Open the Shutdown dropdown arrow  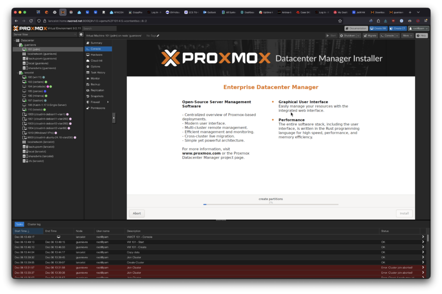(x=358, y=35)
